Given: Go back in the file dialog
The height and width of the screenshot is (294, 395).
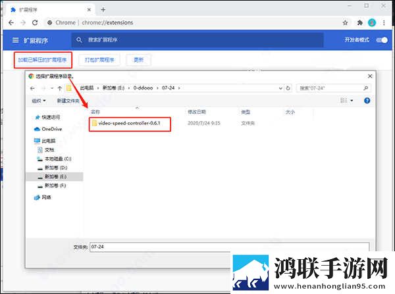Looking at the screenshot, I should pos(32,88).
